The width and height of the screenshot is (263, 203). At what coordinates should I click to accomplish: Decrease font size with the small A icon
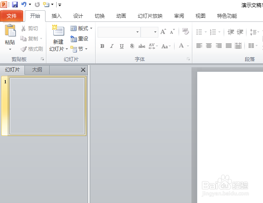pyautogui.click(x=172, y=31)
